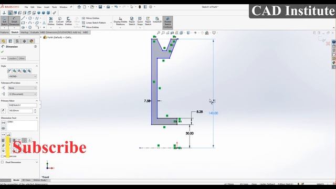Select the 30.00 dimension in sketch

(x=190, y=133)
